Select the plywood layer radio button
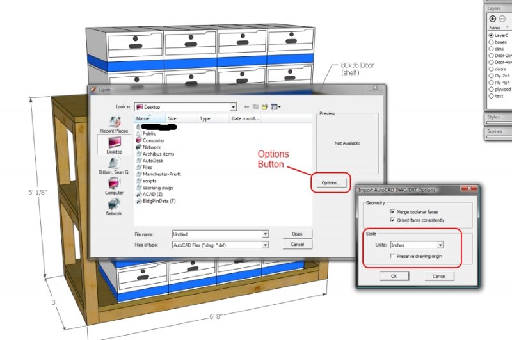 pyautogui.click(x=491, y=89)
